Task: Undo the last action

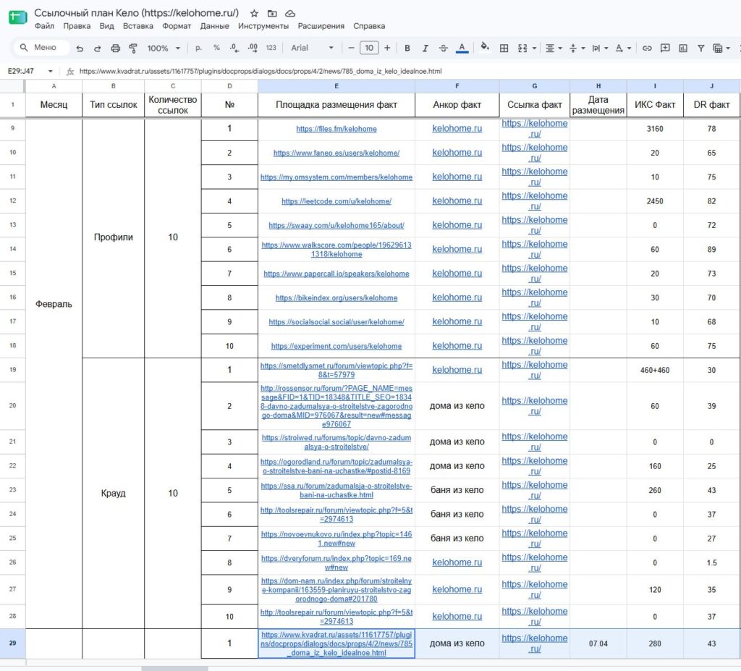Action: 80,48
